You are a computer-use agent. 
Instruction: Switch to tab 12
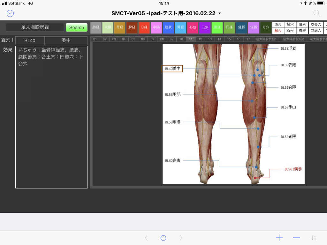click(x=200, y=39)
